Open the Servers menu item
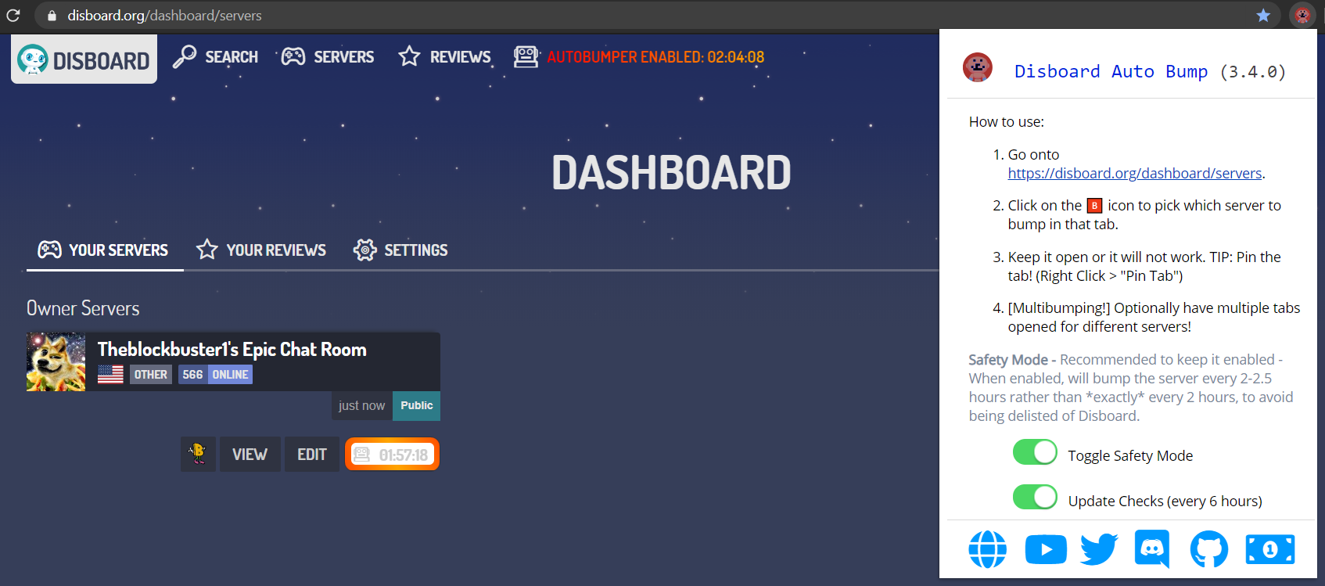This screenshot has width=1325, height=586. (328, 56)
